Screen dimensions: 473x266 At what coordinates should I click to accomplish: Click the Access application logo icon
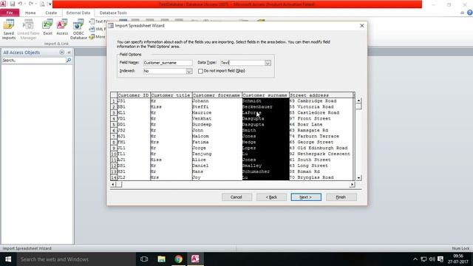click(x=3, y=4)
